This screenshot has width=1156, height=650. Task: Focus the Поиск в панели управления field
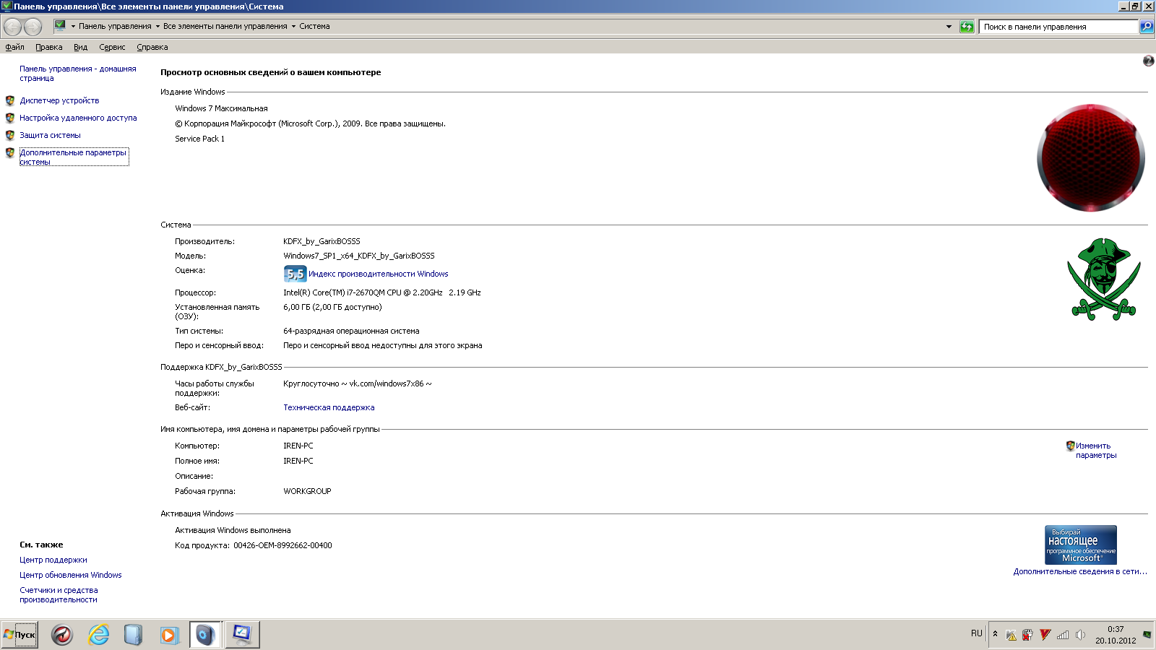click(x=1058, y=27)
